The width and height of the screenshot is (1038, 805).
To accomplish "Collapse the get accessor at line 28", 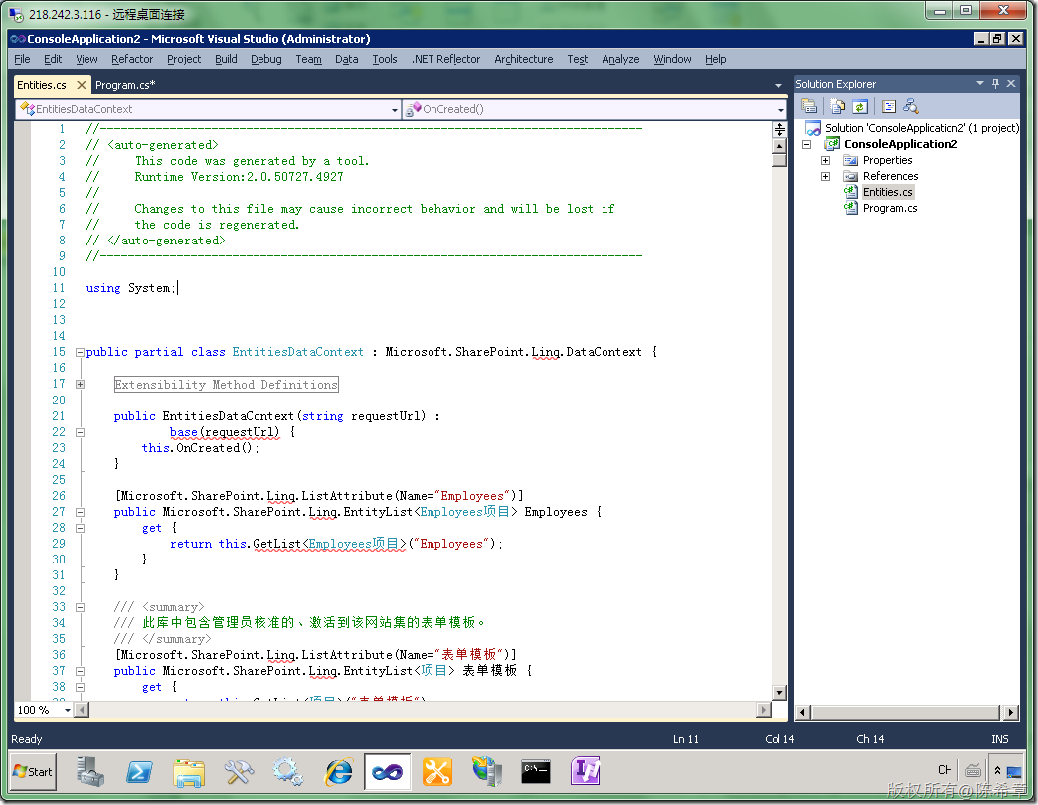I will (x=80, y=528).
